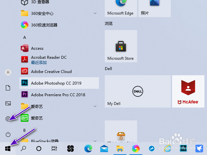
Task: Launch Acrobat Reader DC
Action: (59, 60)
